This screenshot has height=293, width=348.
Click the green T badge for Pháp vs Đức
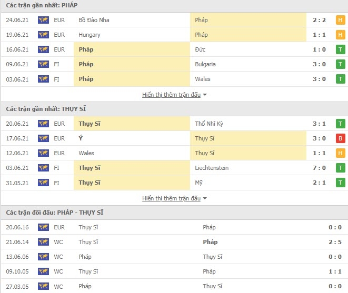tap(340, 49)
